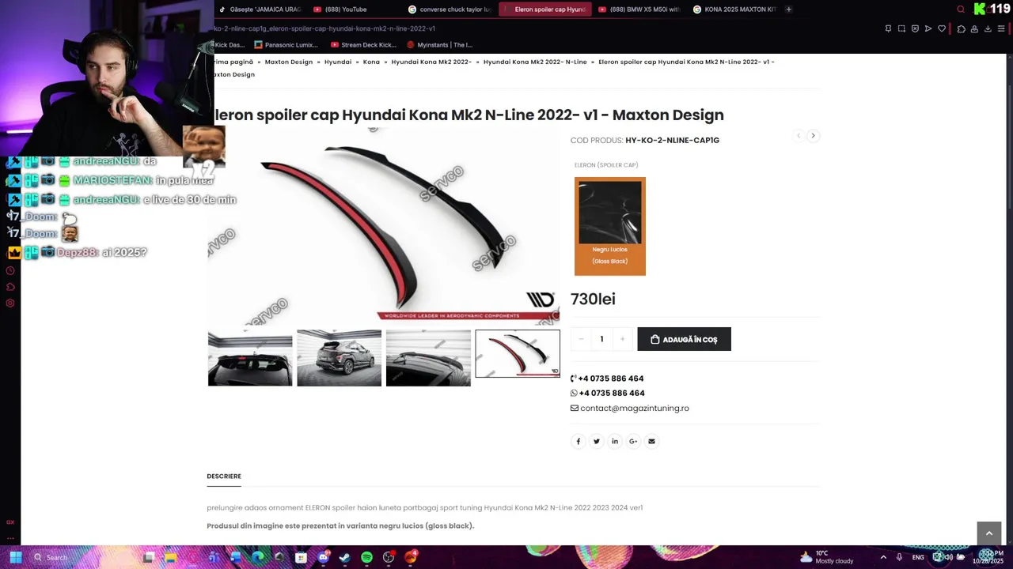
Task: Click the ad blocker shield icon
Action: coord(915,28)
